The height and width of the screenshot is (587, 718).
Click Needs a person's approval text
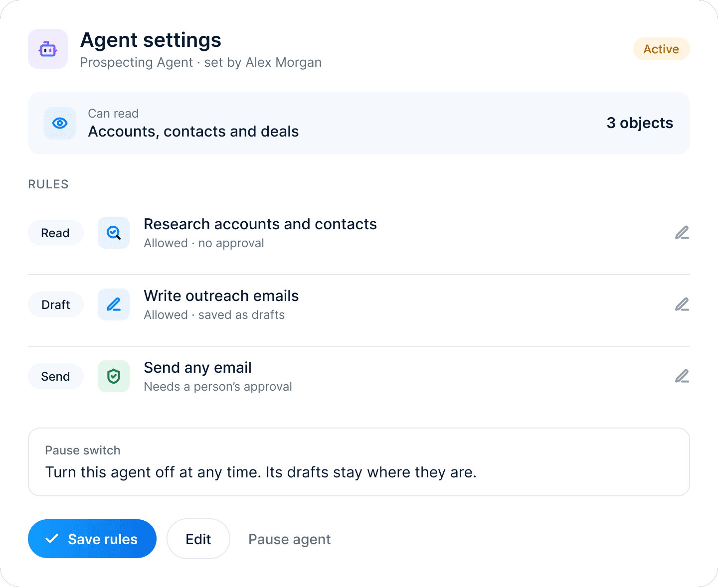(x=218, y=387)
